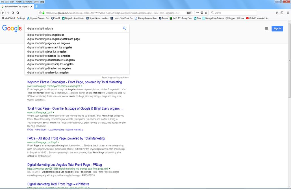The width and height of the screenshot is (291, 190).
Task: Open the page actions three-dot menu
Action: tap(197, 13)
